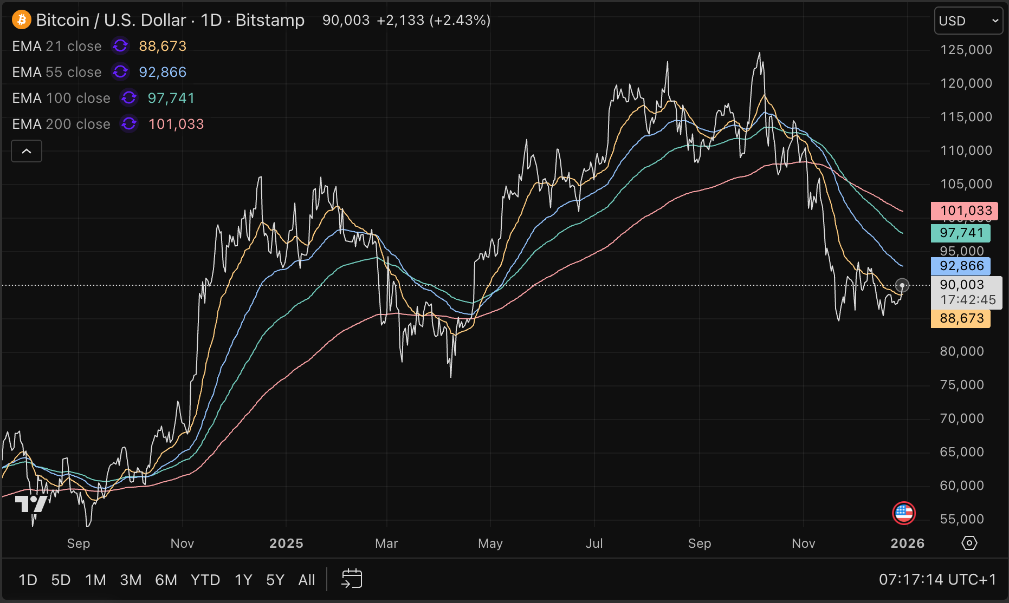Refresh the EMA 200 indicator source
1009x603 pixels.
128,124
